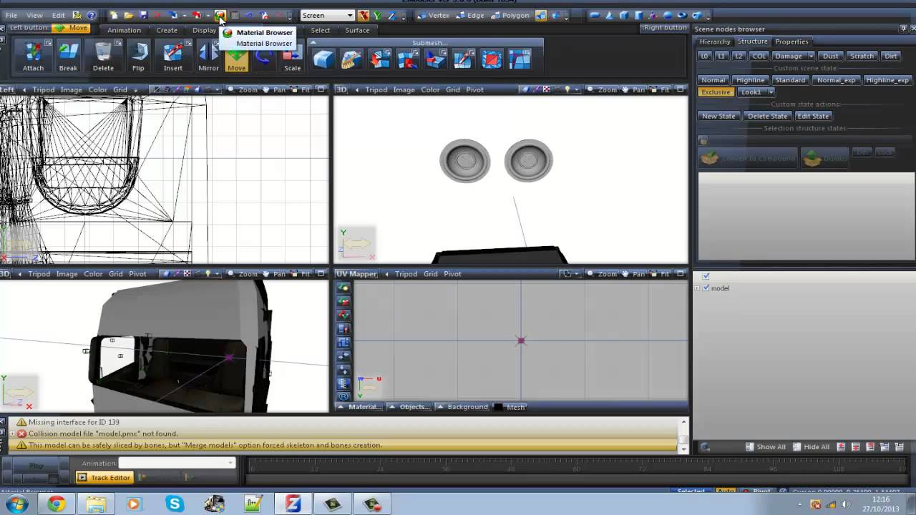Click the Edit State button
The width and height of the screenshot is (916, 515).
click(x=813, y=116)
